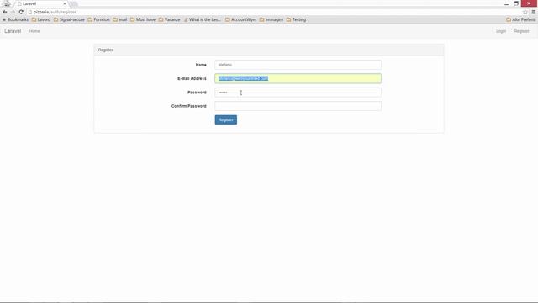
Task: Reload the page with the refresh icon
Action: (21, 12)
